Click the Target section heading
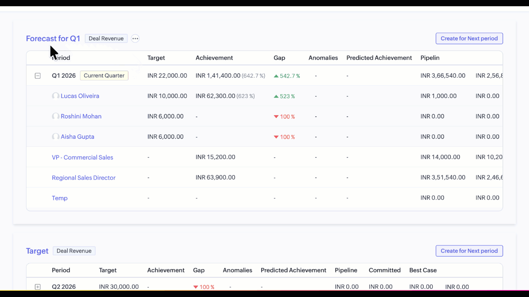529x297 pixels. [37, 251]
